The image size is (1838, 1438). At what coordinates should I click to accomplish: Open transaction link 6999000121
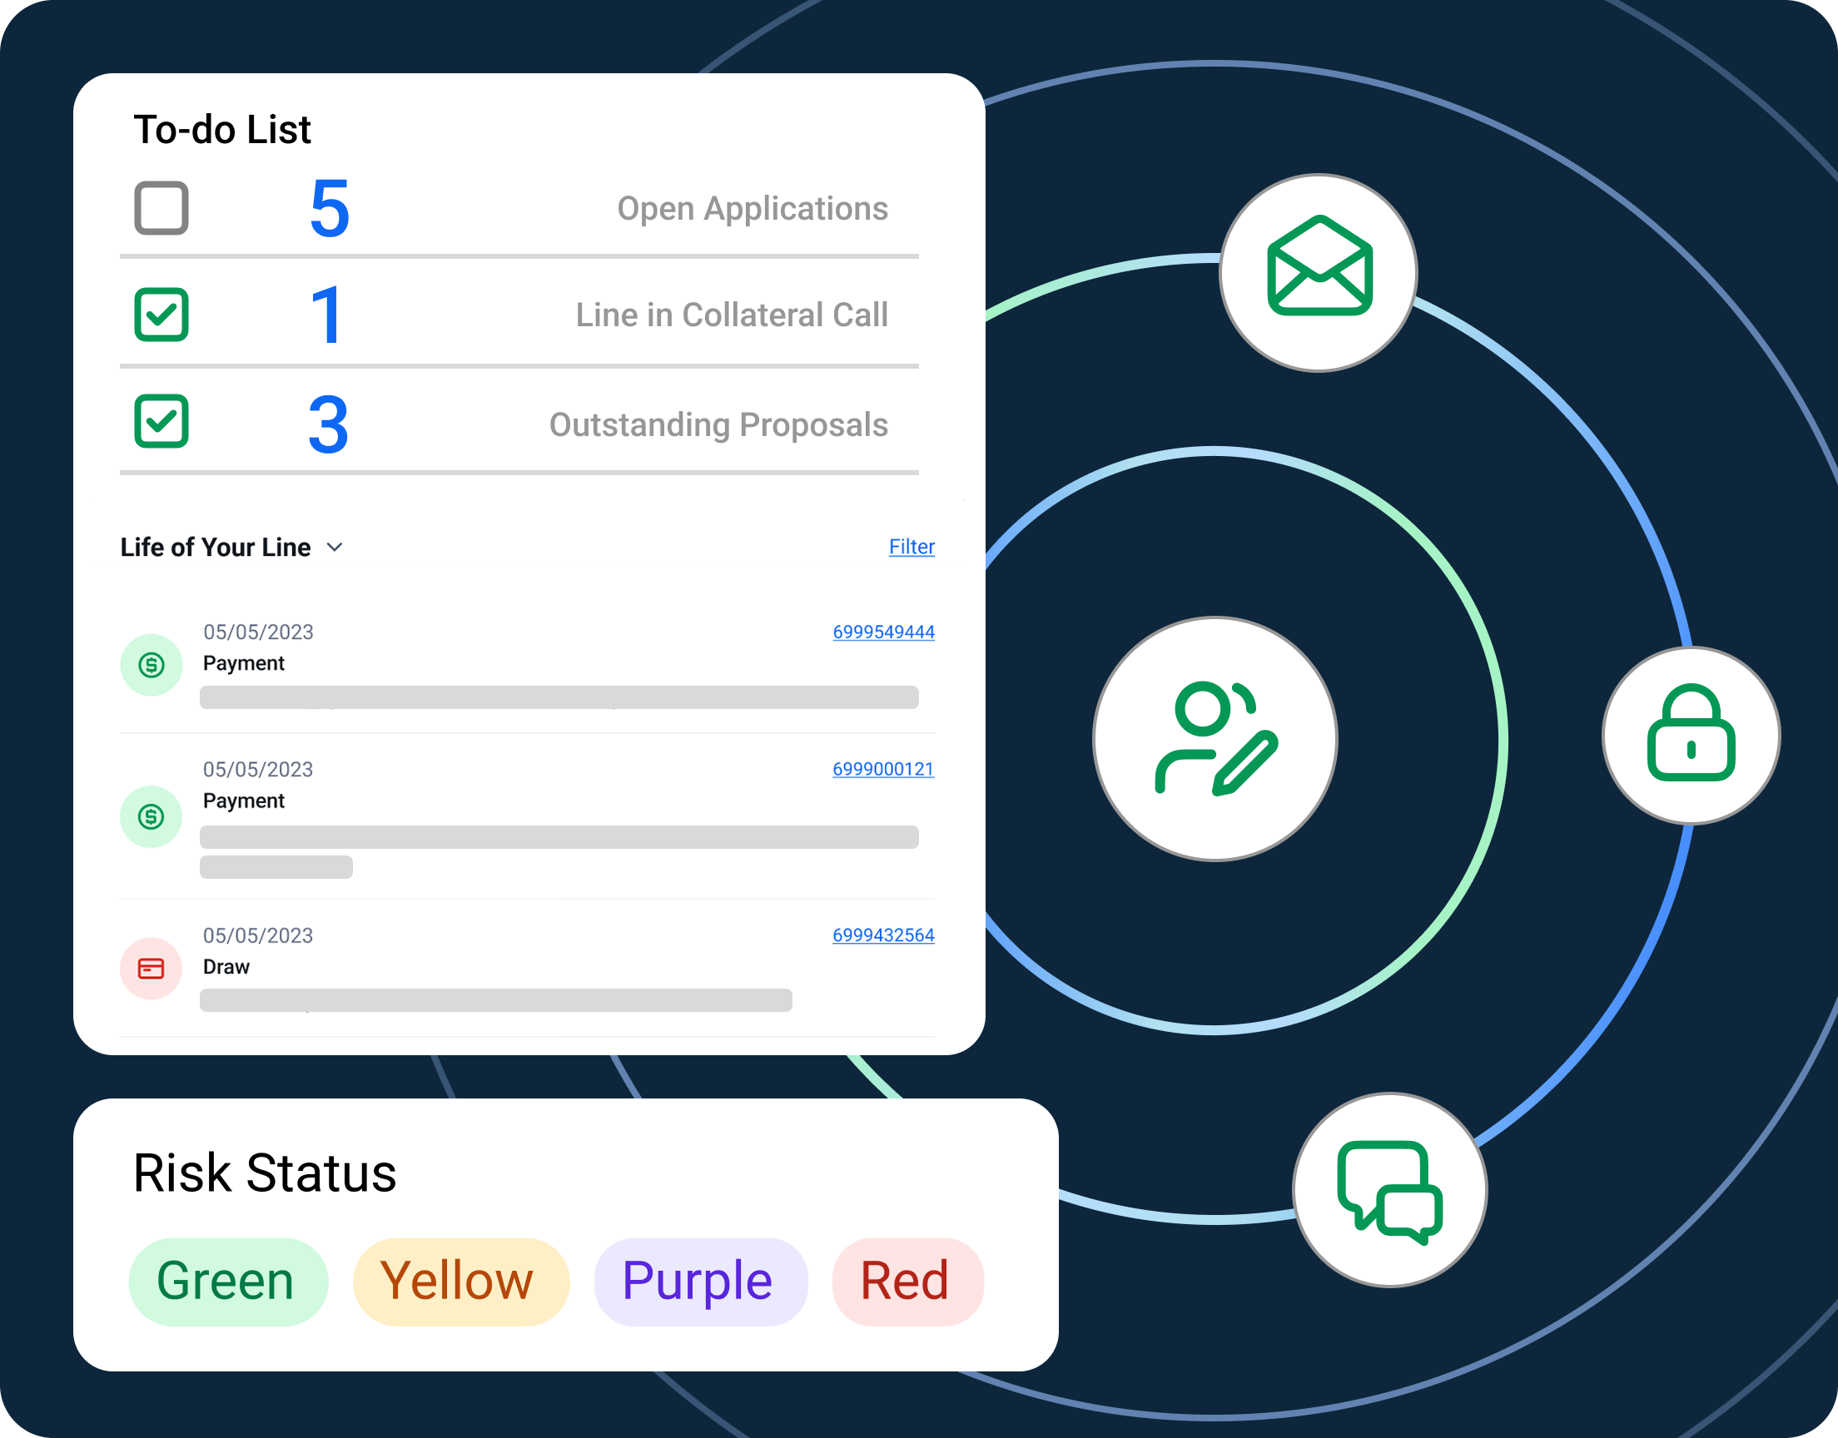pos(883,769)
